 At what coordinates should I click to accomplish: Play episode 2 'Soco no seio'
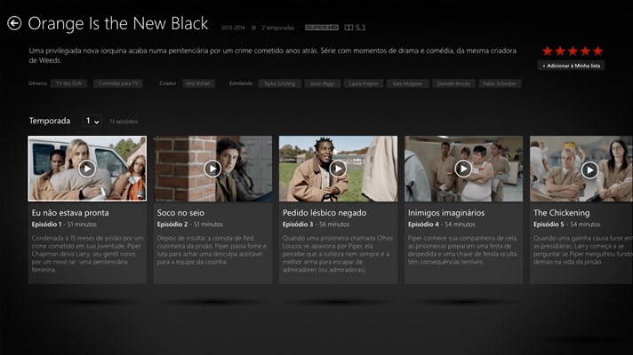point(212,168)
